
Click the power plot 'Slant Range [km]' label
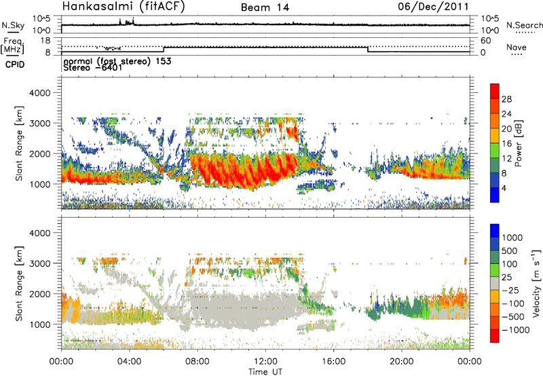19,143
